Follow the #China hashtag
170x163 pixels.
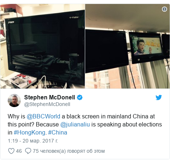click(58, 133)
